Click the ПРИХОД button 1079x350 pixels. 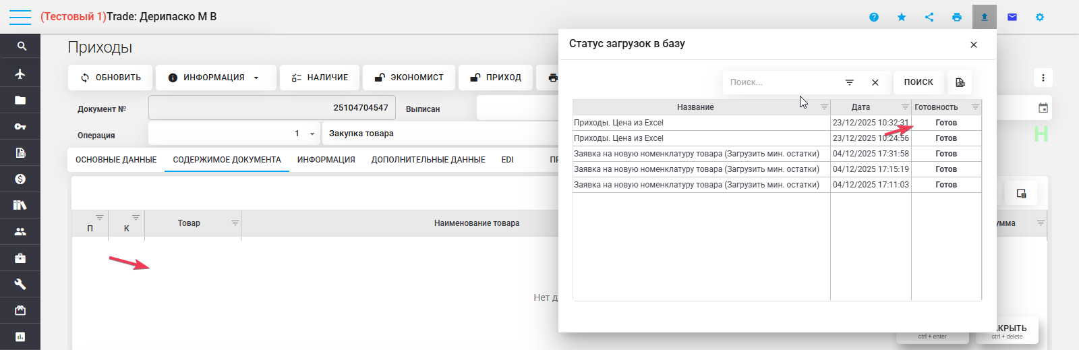click(495, 78)
